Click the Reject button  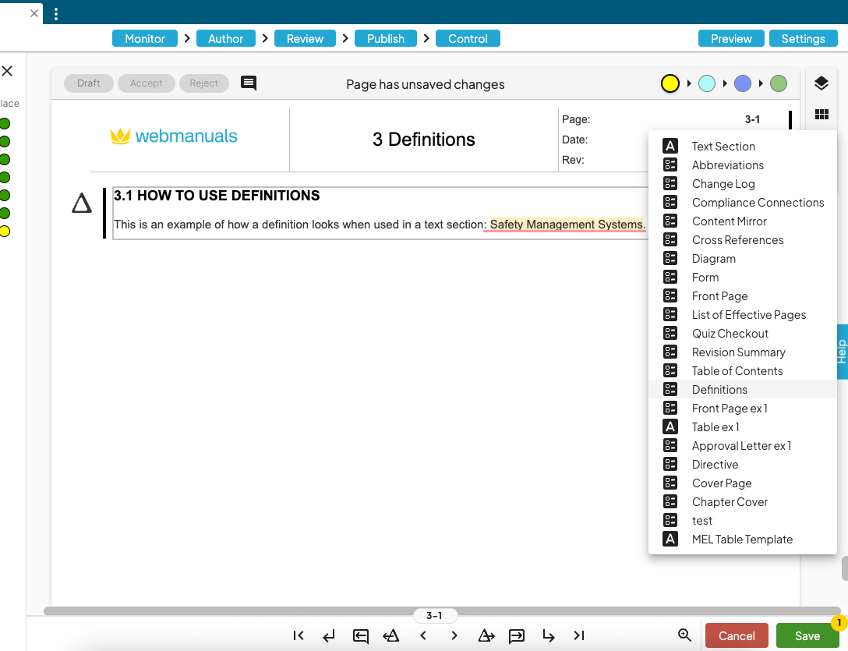(x=204, y=83)
